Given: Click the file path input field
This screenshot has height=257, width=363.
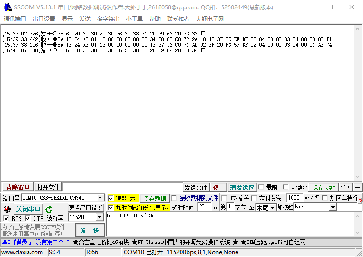Looking at the screenshot, I should [x=123, y=187].
